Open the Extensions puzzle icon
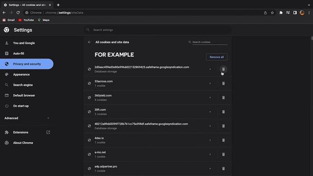 point(281,13)
